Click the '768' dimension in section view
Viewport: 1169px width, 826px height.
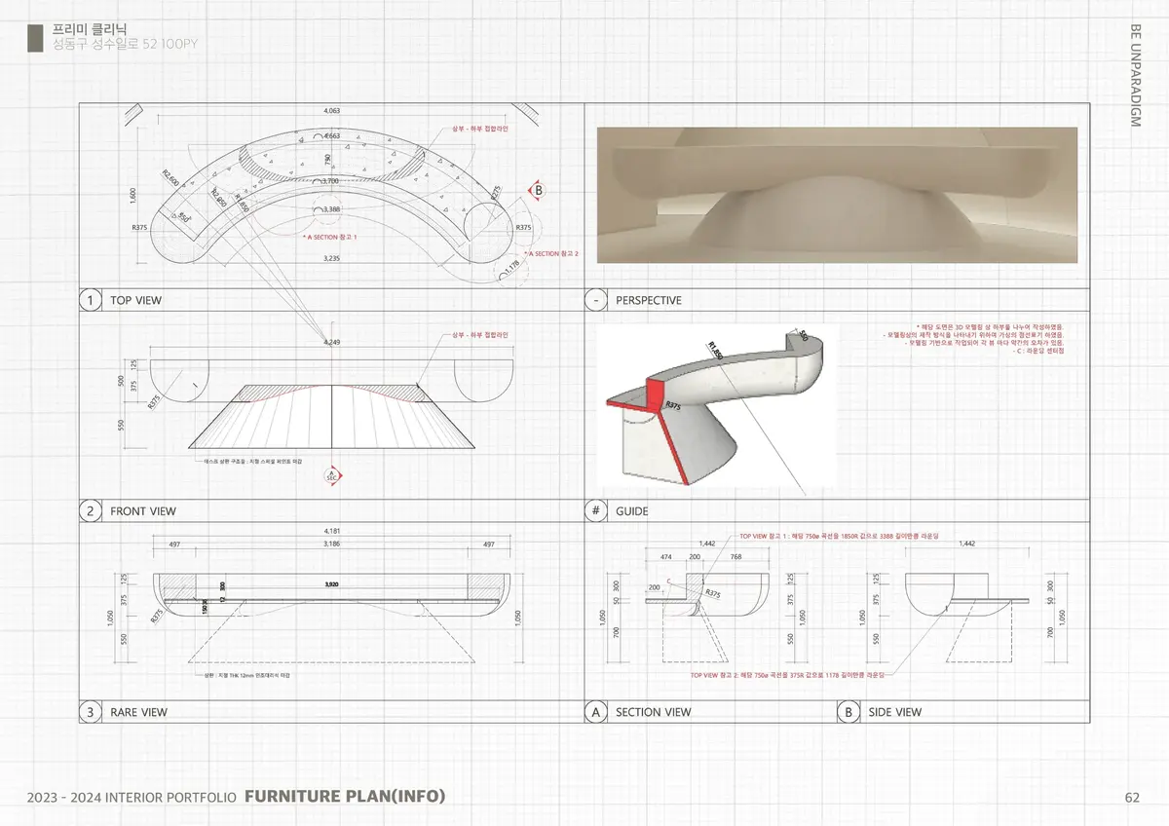735,557
